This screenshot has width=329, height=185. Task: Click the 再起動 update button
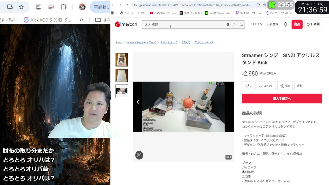tap(100, 7)
